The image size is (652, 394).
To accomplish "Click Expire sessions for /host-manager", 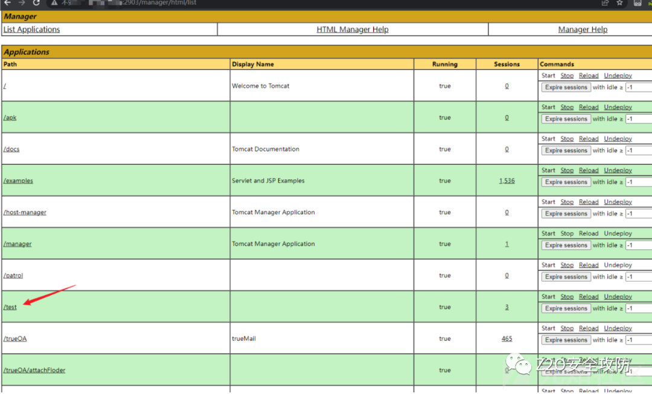I will [x=566, y=214].
